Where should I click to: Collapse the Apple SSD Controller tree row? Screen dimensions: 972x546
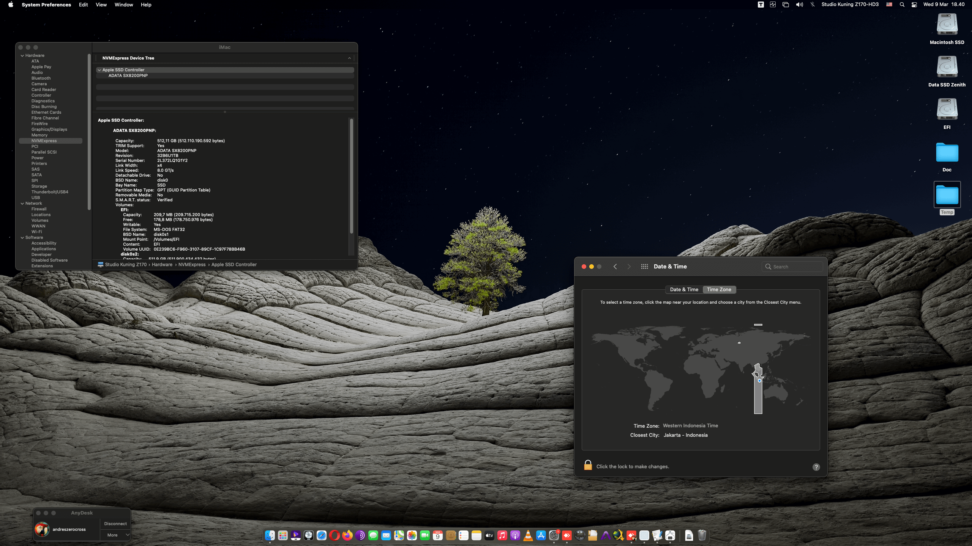[x=99, y=70]
